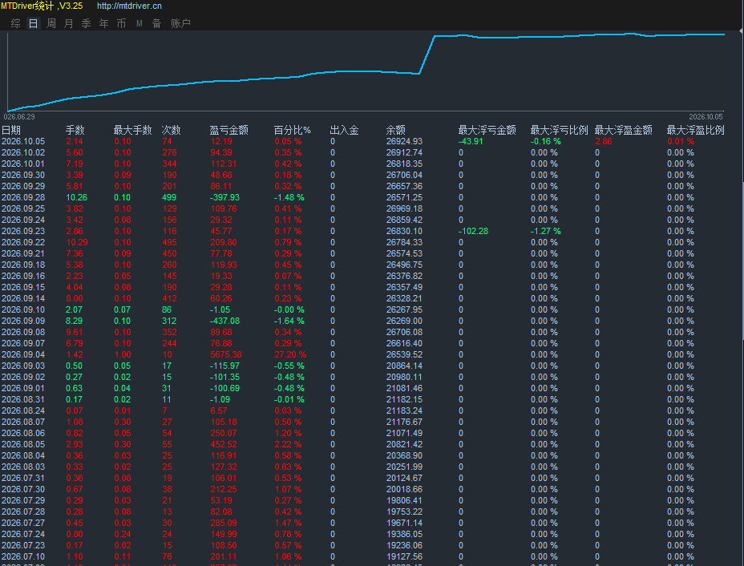Screen dimensions: 744x566
Task: Switch to the 月 monthly tab
Action: tap(69, 23)
